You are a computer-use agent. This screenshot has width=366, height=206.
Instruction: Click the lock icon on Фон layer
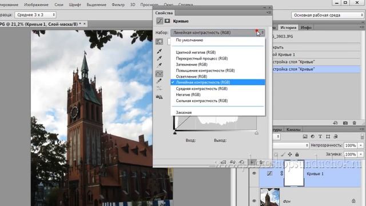(353, 201)
